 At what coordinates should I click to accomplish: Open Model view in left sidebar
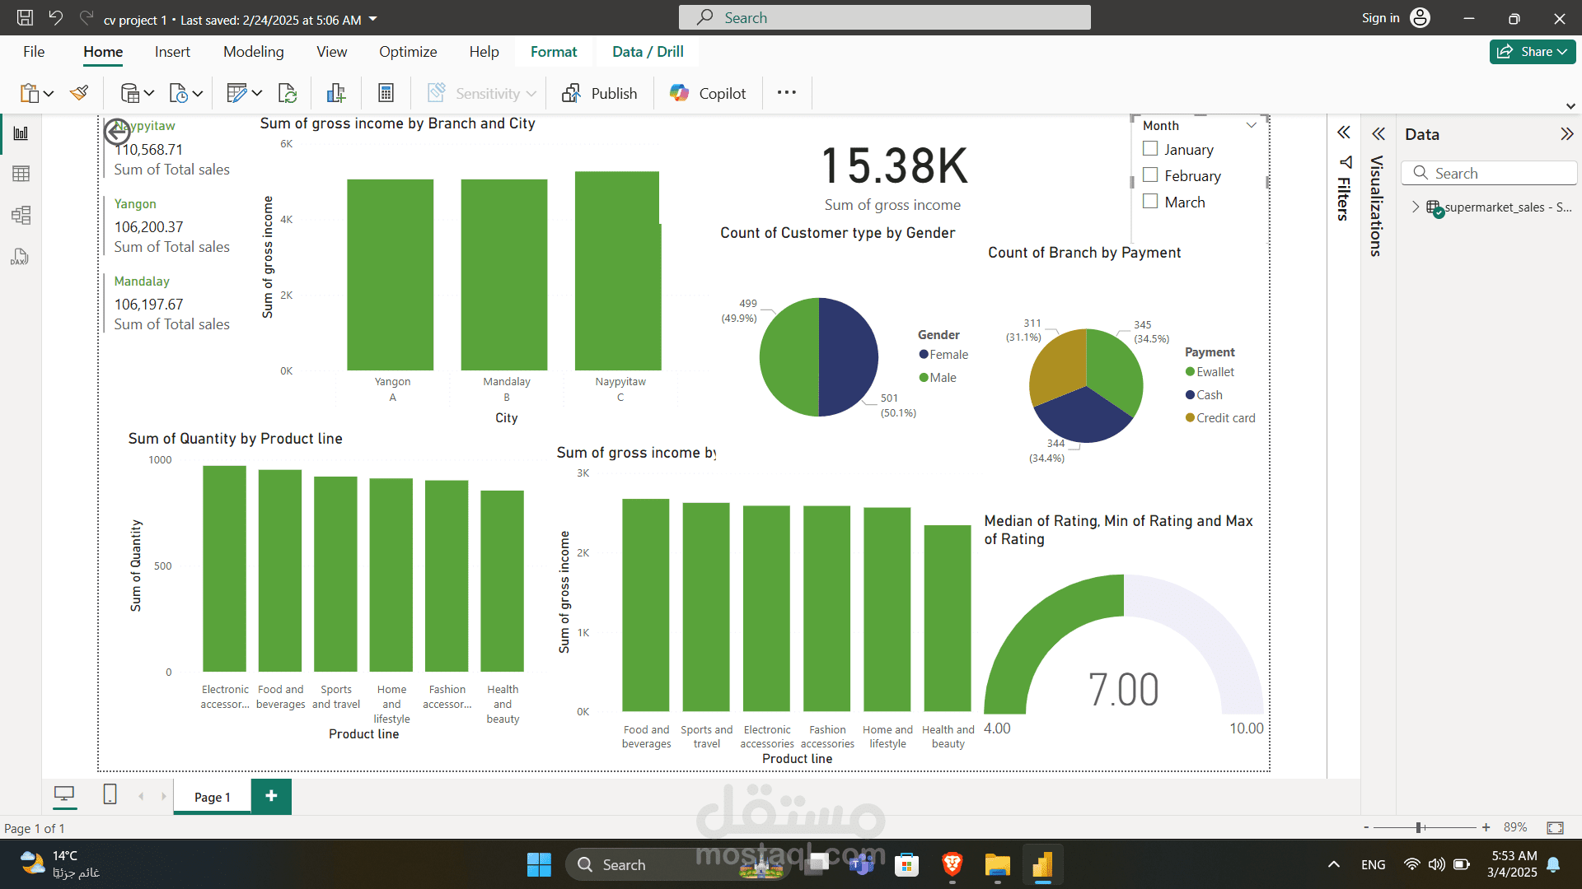[21, 216]
